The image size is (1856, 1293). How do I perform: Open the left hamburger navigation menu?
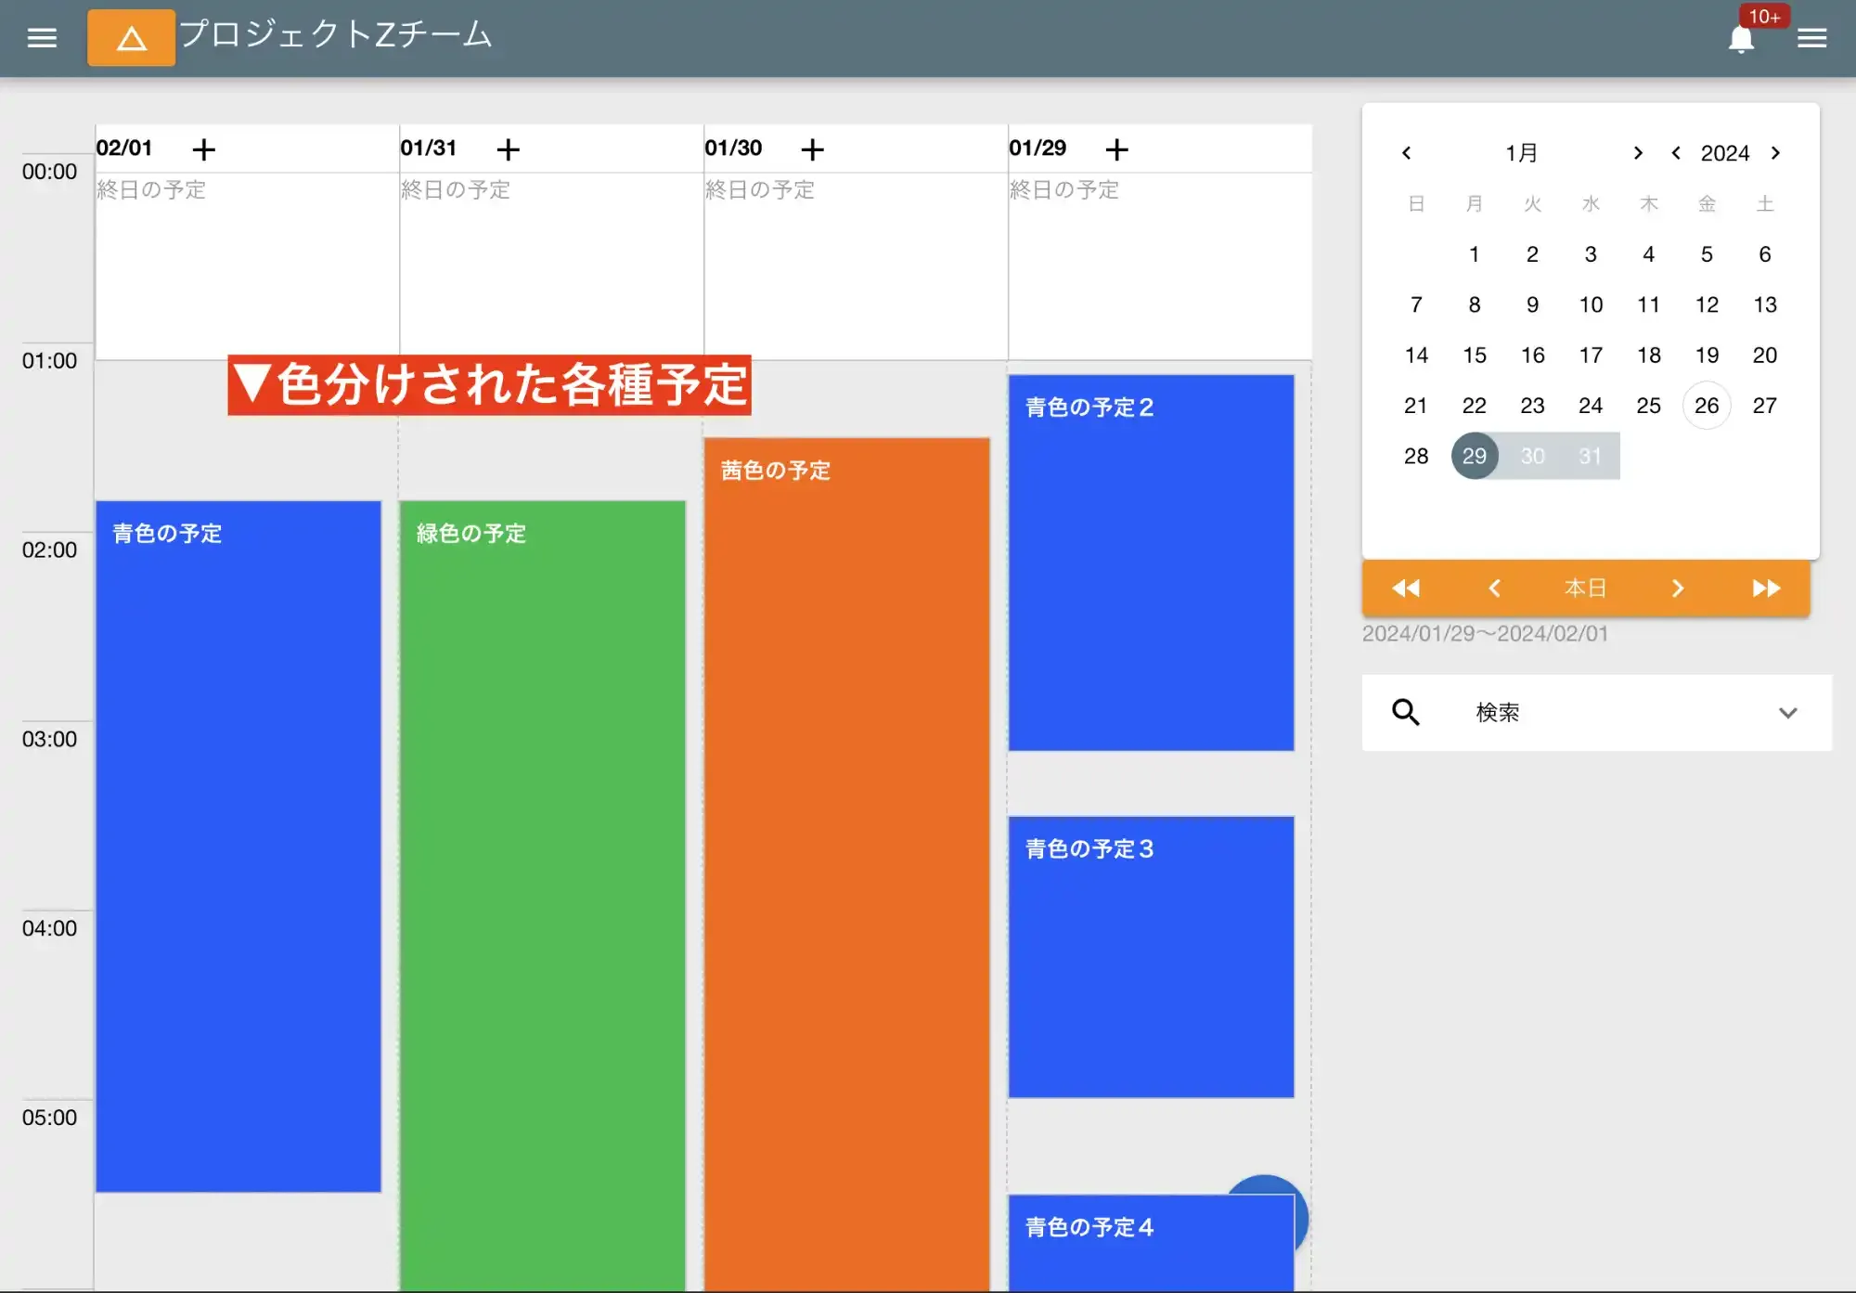click(41, 37)
